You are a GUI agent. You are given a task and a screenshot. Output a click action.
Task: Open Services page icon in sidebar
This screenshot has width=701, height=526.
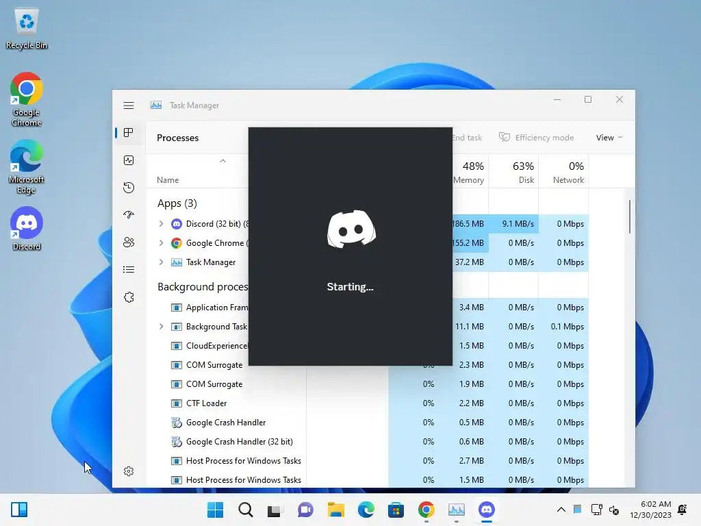(x=129, y=297)
